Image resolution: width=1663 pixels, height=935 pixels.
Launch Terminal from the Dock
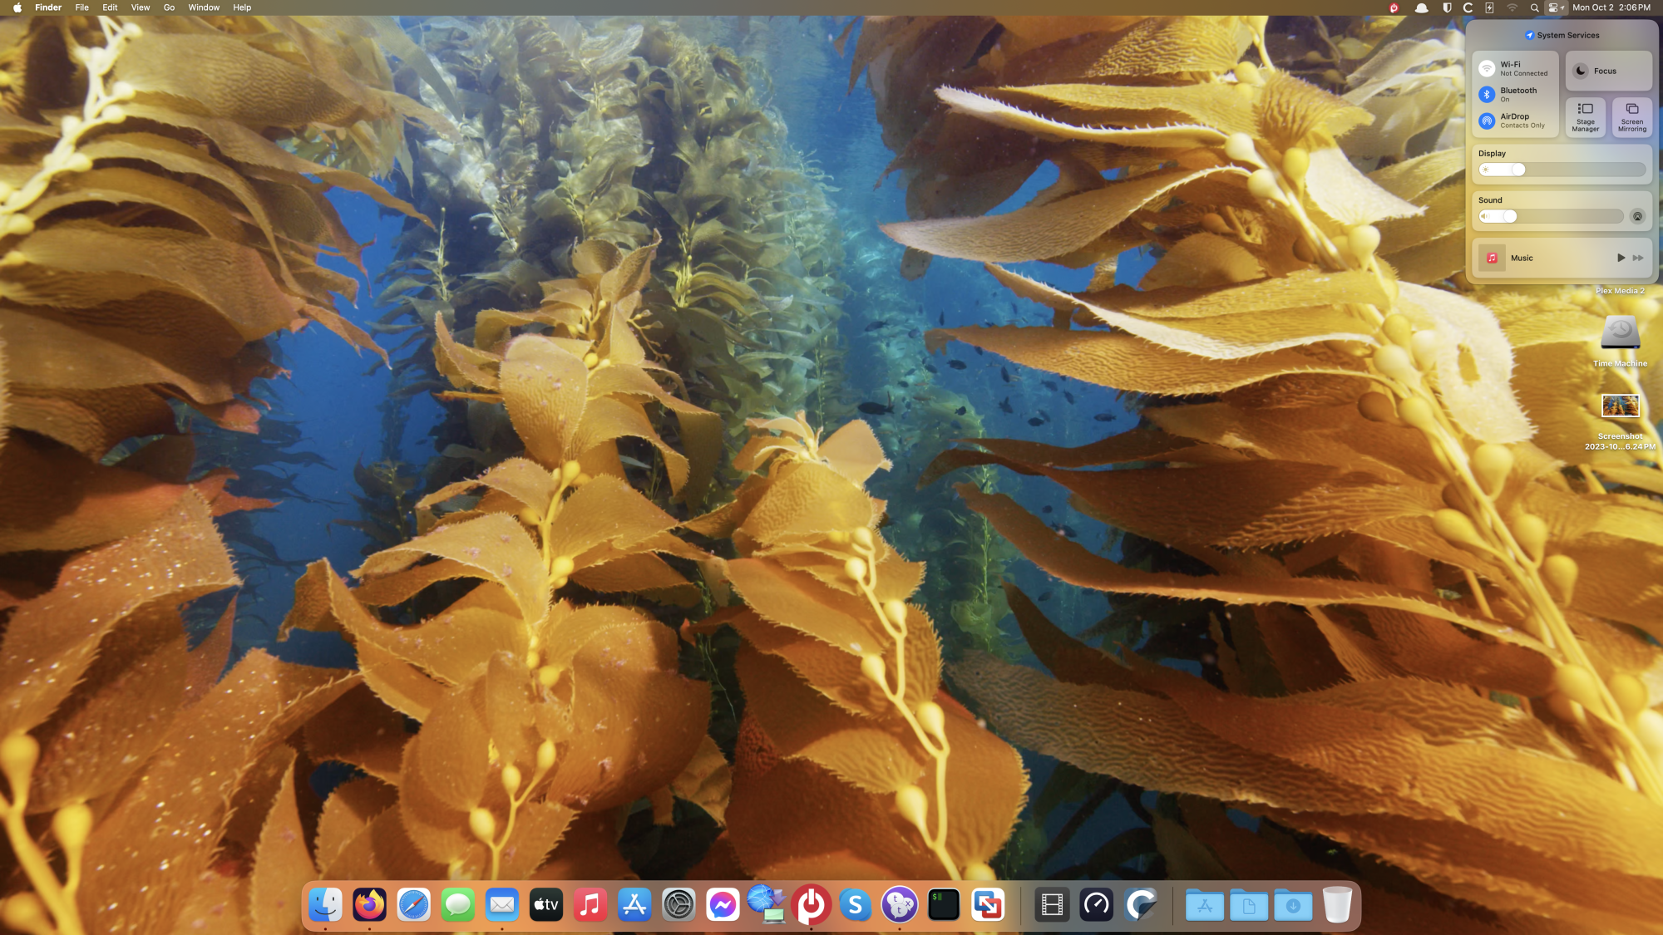click(x=943, y=905)
